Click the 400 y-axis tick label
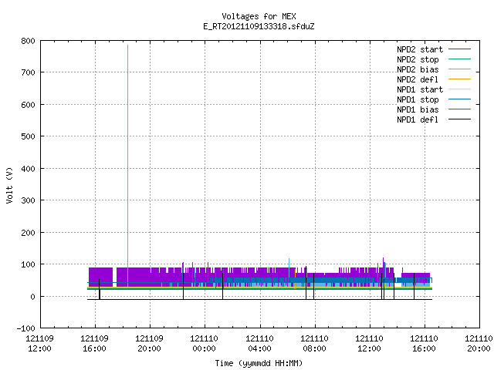The image size is (494, 370). click(x=28, y=169)
